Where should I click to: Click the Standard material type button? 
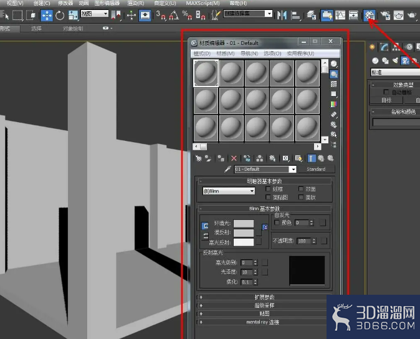316,169
